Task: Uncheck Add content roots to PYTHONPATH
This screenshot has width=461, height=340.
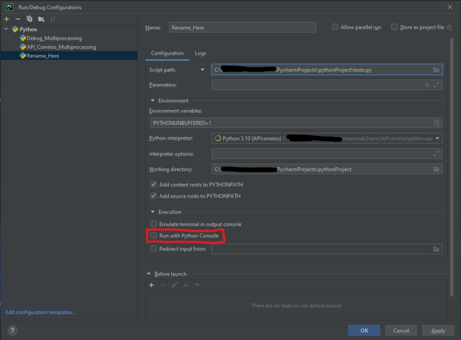Action: [153, 183]
